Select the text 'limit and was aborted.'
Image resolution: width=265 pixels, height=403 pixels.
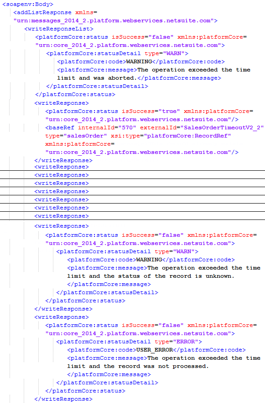[97, 78]
